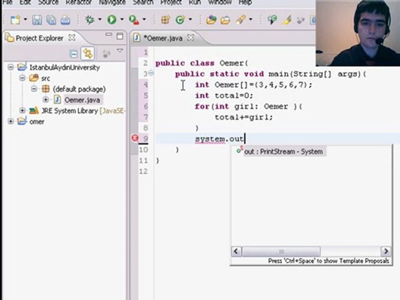Click Collapse All in Project Explorer
Viewport: 400px width, 300px height.
(73, 54)
